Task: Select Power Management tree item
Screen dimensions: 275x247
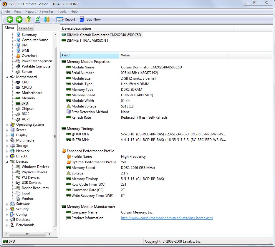Action: [37, 61]
